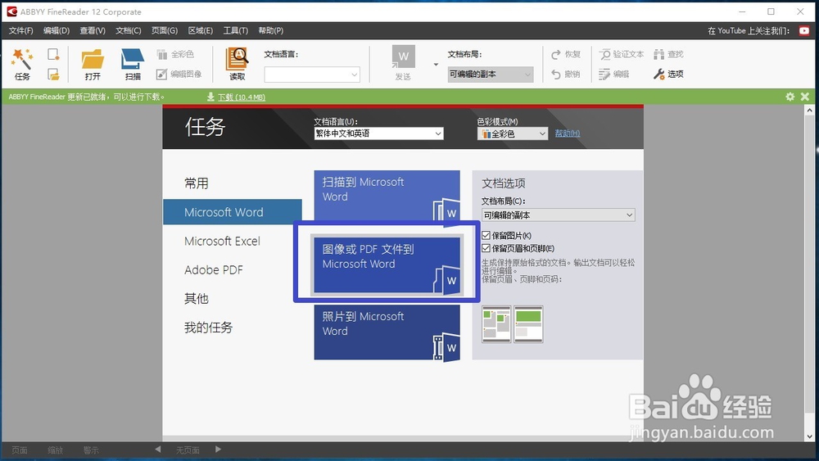Open the 帮助(P) menu

pyautogui.click(x=271, y=31)
